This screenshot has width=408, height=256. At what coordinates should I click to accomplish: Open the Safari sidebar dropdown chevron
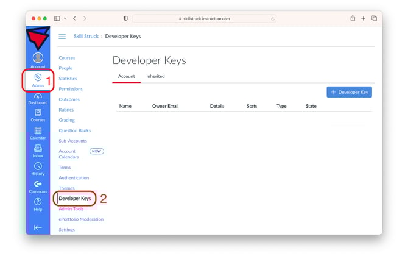(x=65, y=18)
